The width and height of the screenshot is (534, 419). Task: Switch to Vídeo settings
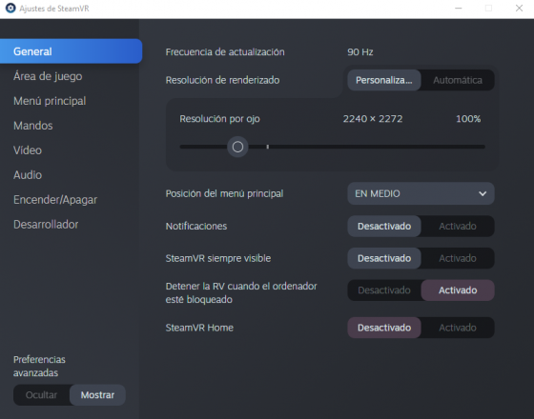pos(28,150)
